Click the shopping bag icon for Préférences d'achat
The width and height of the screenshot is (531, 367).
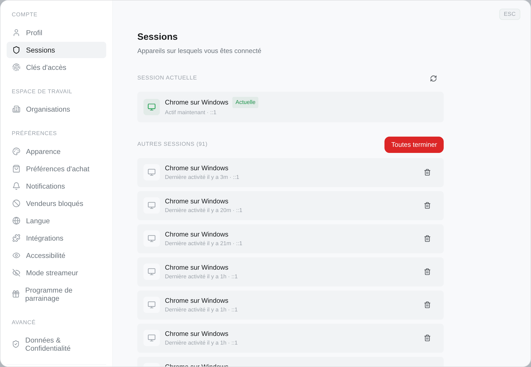[16, 169]
